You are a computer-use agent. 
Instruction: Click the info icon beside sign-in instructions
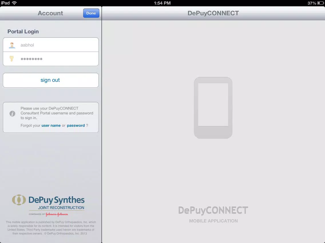click(x=12, y=114)
